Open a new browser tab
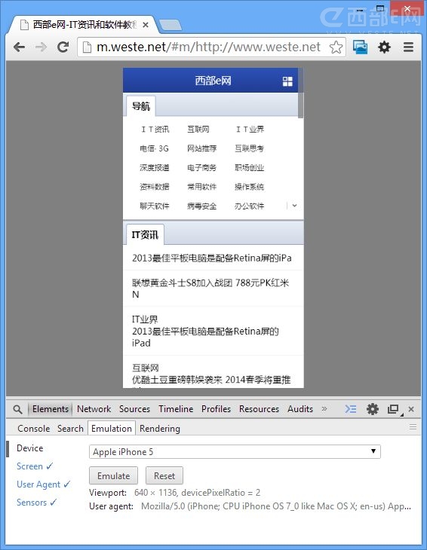The height and width of the screenshot is (550, 427). click(170, 25)
